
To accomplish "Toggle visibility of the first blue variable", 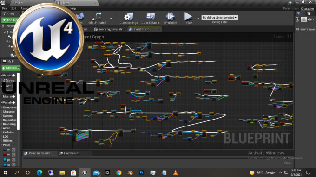I will click(x=13, y=150).
